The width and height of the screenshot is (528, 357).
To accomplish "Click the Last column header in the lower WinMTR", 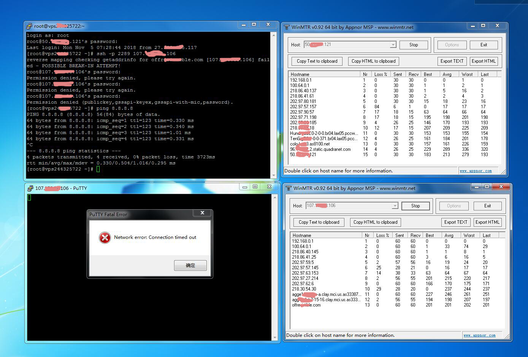I will click(489, 235).
